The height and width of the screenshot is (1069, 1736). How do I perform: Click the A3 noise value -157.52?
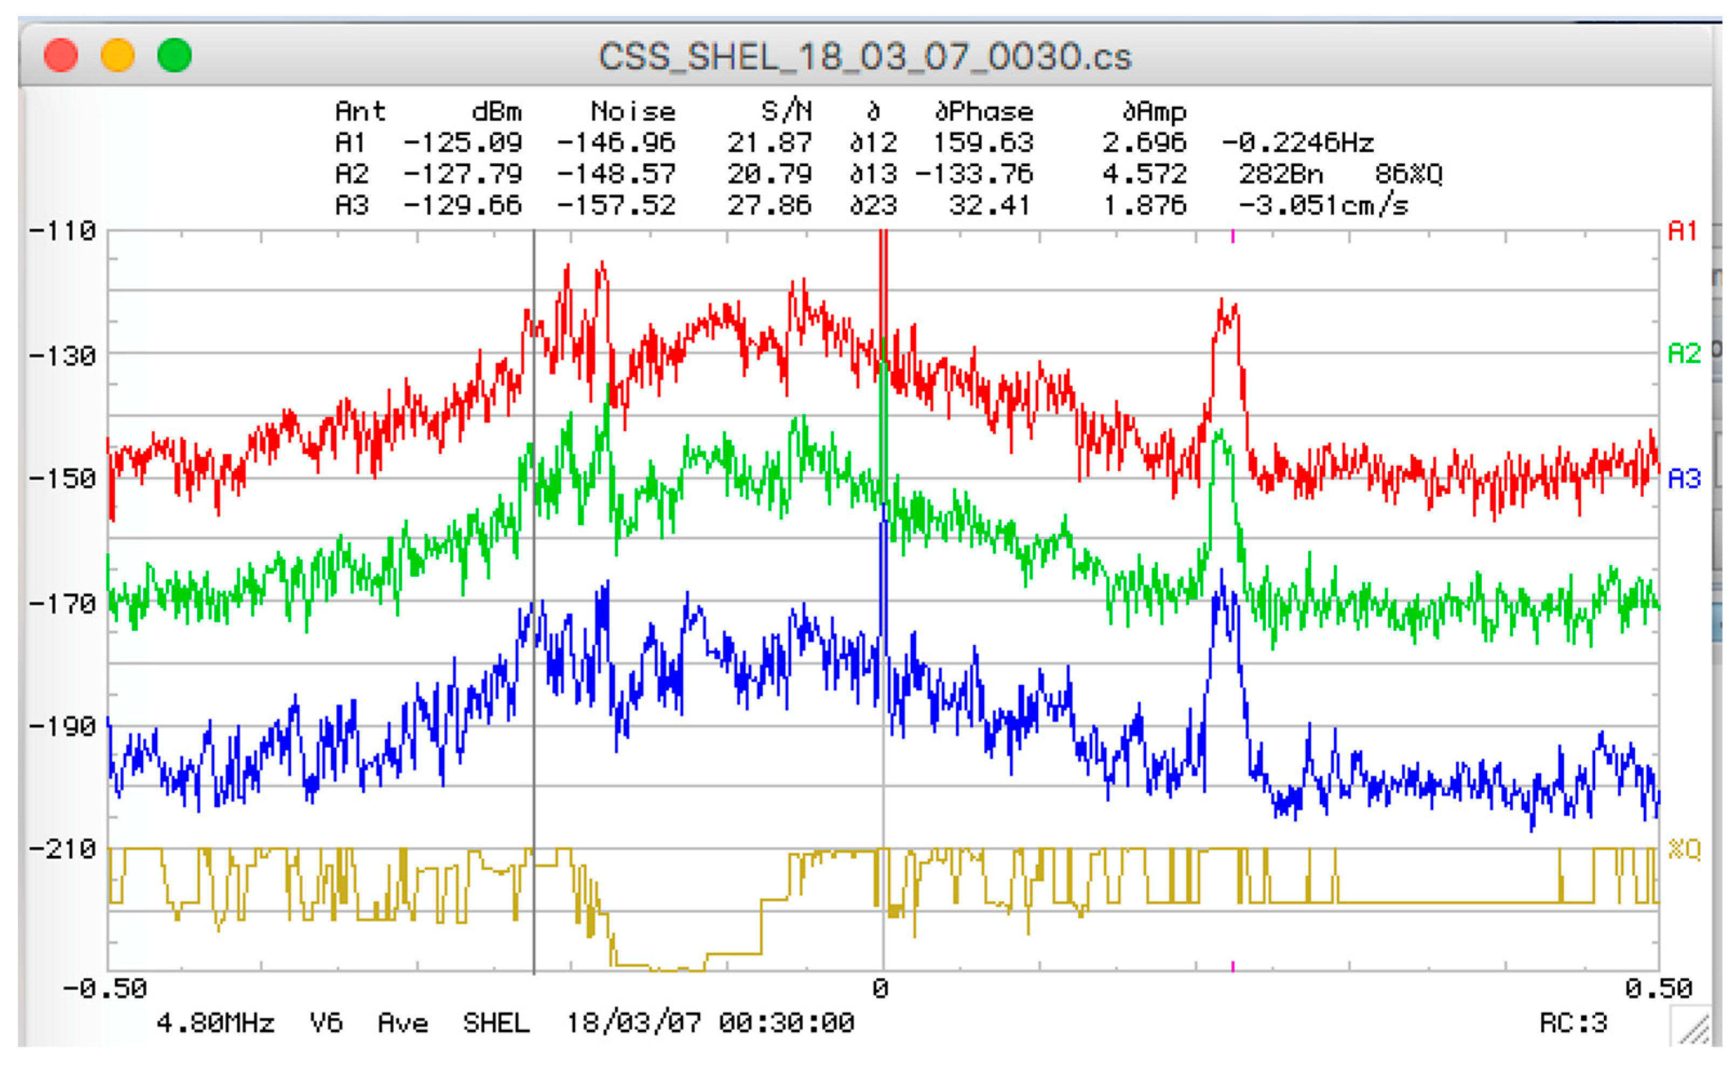(x=616, y=206)
